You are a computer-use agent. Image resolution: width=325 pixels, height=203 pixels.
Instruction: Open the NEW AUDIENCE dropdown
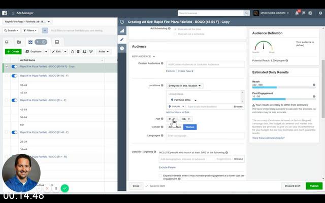coord(143,56)
